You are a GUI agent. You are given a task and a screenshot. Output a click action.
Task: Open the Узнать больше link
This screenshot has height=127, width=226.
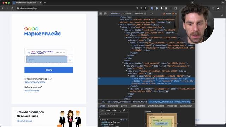pos(24,121)
